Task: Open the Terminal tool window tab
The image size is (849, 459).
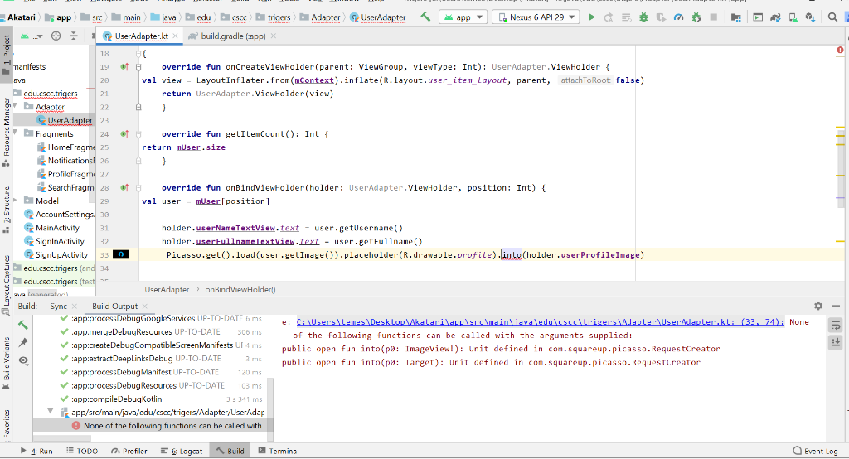Action: pyautogui.click(x=279, y=451)
